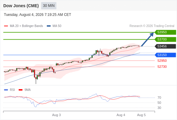
Task: Click the 9MA red legend swatch
Action: (20, 90)
